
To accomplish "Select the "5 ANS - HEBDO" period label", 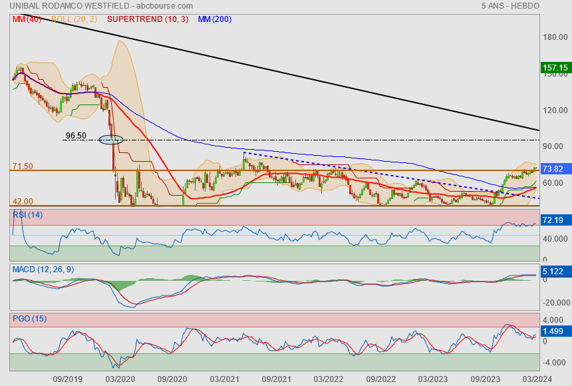I will pos(510,6).
